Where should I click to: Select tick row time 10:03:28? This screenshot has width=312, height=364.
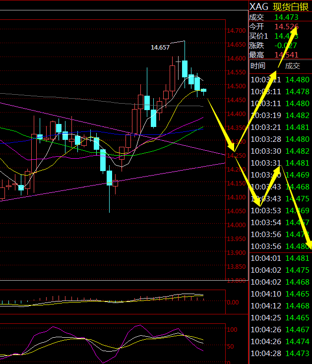266,139
